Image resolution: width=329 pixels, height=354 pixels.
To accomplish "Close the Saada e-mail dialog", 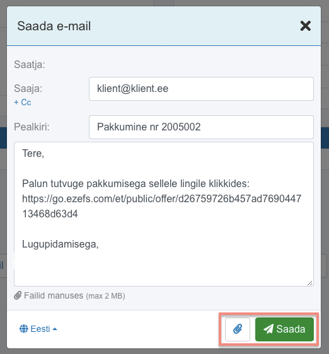I will 305,26.
